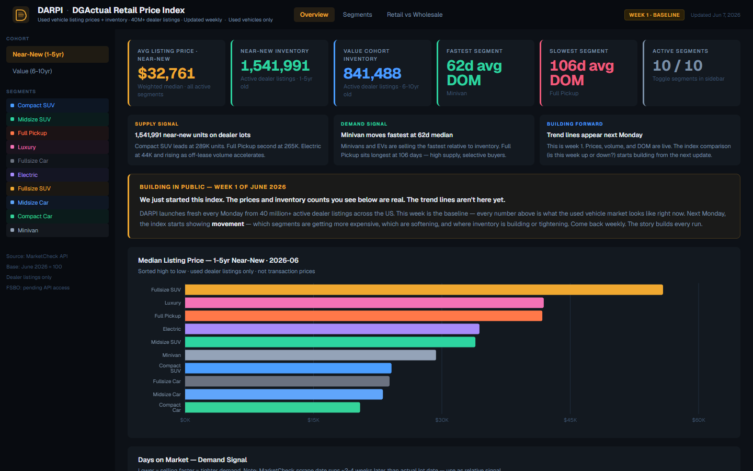Screen dimensions: 753x471
Task: Select the Near-New (1-5yr) cohort
Action: point(58,54)
